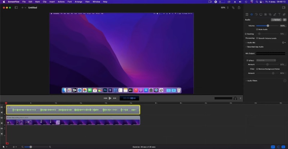Check Remove Background Noise
288x149 pixels.
[x=257, y=69]
